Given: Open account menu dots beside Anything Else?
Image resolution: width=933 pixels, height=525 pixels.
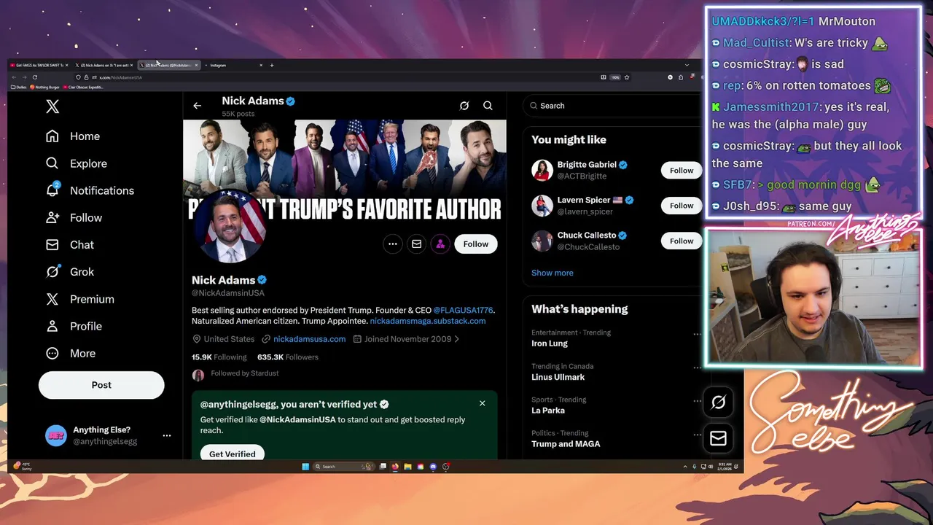Looking at the screenshot, I should 166,435.
